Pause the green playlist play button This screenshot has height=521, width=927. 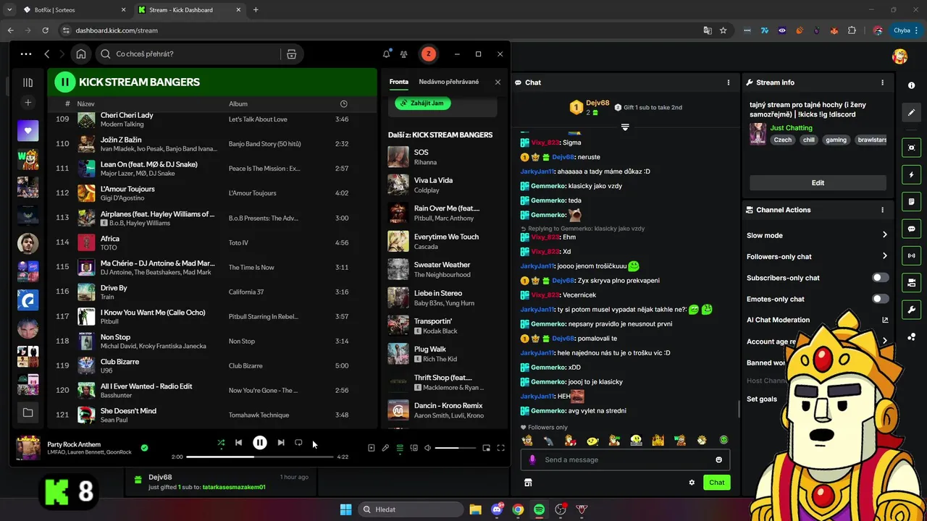click(x=65, y=82)
